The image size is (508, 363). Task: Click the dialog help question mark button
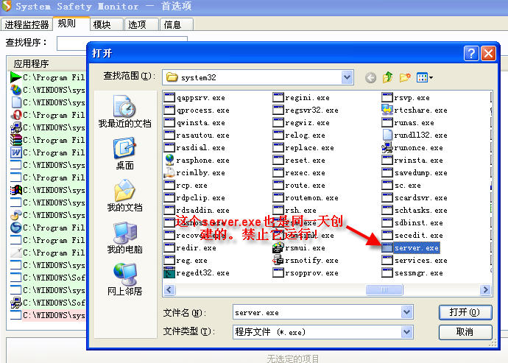[x=471, y=53]
